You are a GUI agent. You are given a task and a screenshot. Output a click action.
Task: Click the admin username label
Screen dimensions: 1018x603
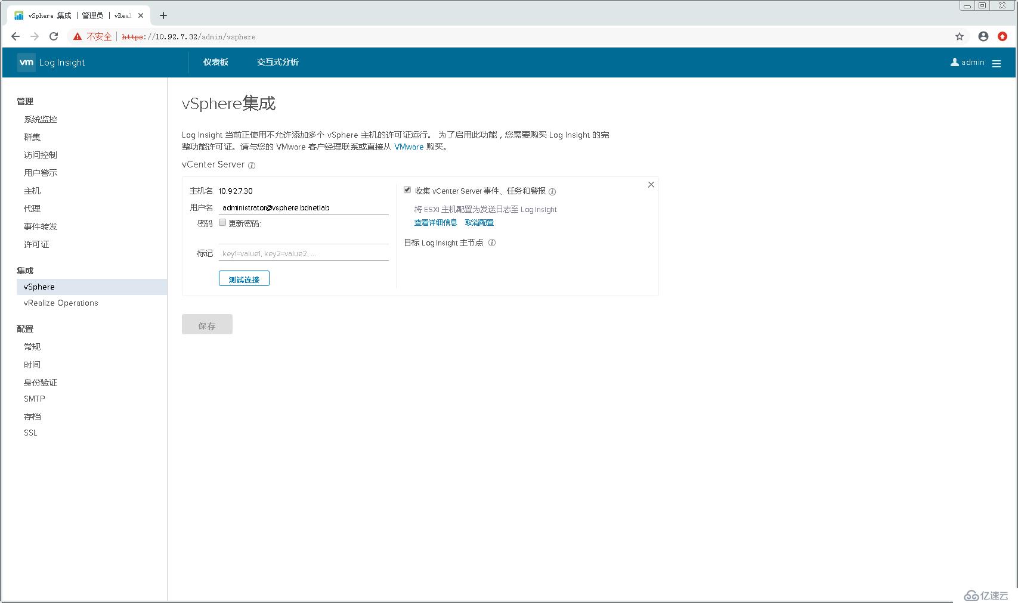pyautogui.click(x=973, y=62)
